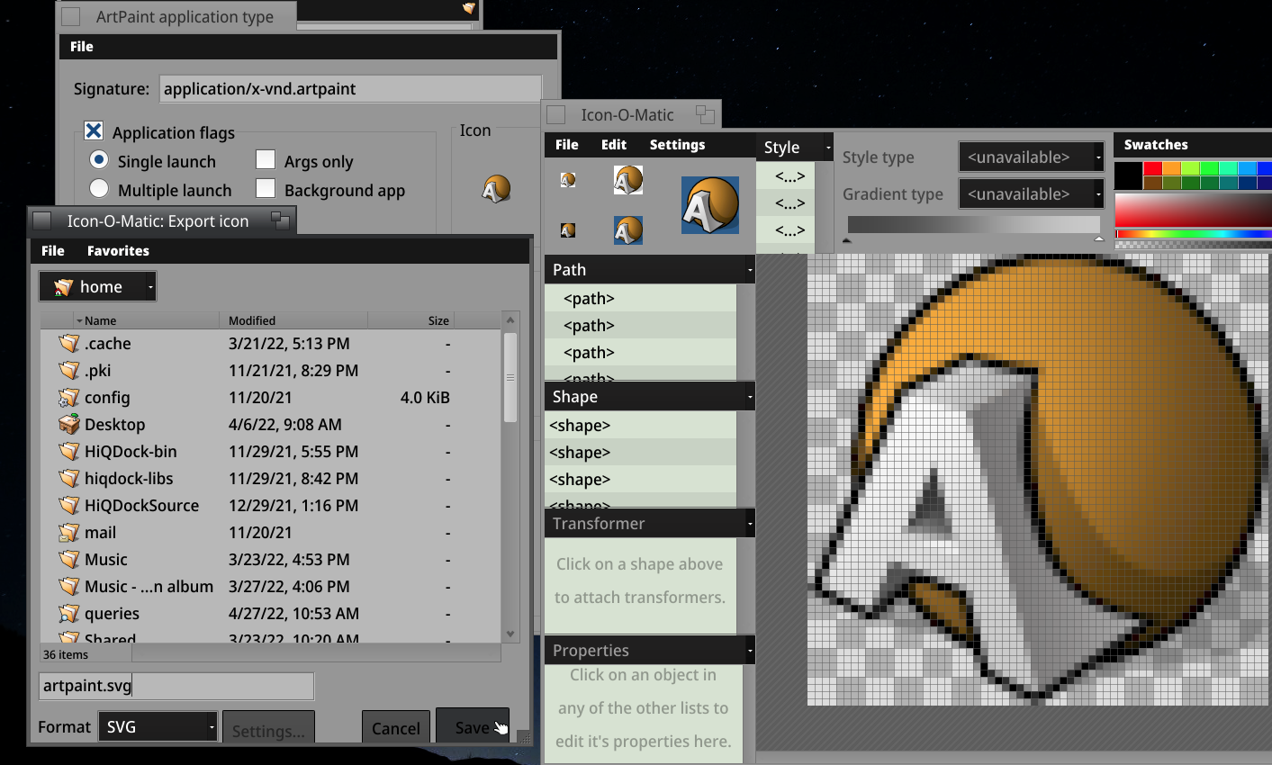Sort file list by Size column
This screenshot has width=1272, height=765.
click(x=411, y=320)
